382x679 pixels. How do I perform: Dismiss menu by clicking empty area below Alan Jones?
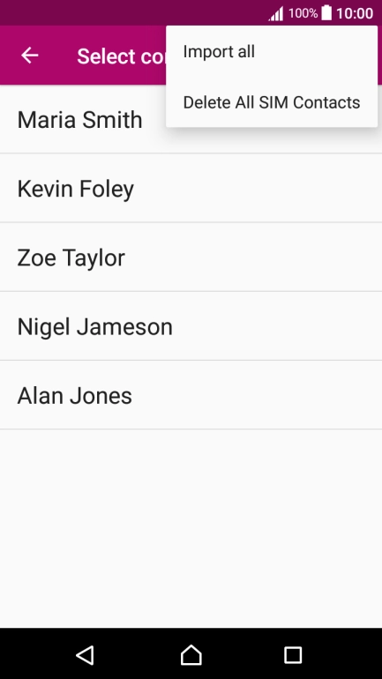pos(191,528)
